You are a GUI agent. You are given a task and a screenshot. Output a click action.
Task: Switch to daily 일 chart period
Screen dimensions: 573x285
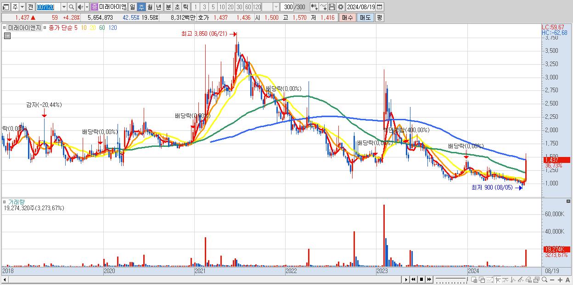pos(132,7)
